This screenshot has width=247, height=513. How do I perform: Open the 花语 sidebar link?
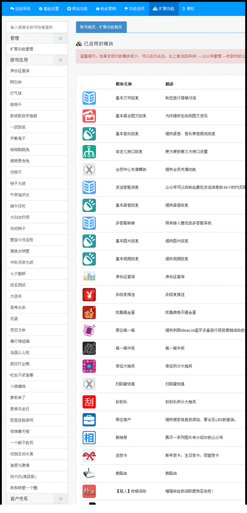37,319
